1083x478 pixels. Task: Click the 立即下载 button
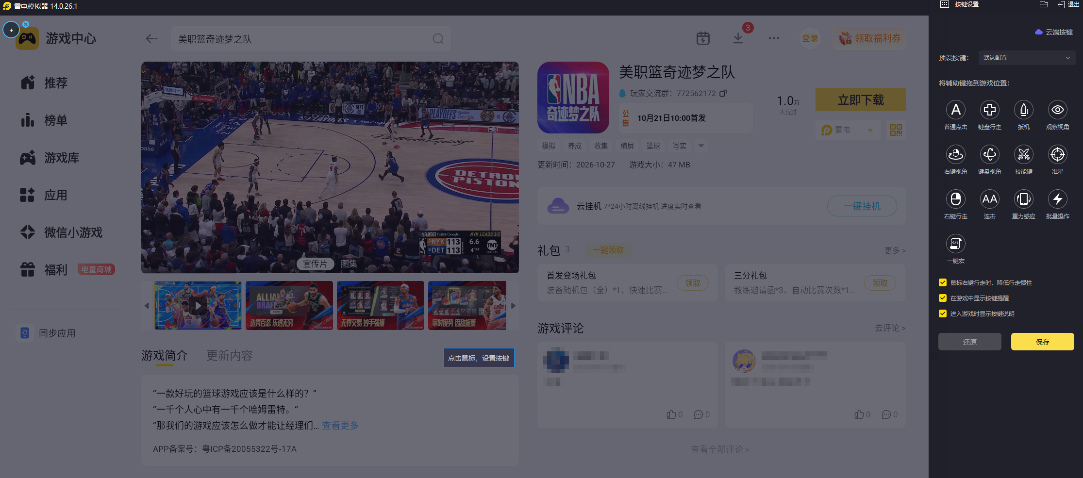tap(860, 100)
